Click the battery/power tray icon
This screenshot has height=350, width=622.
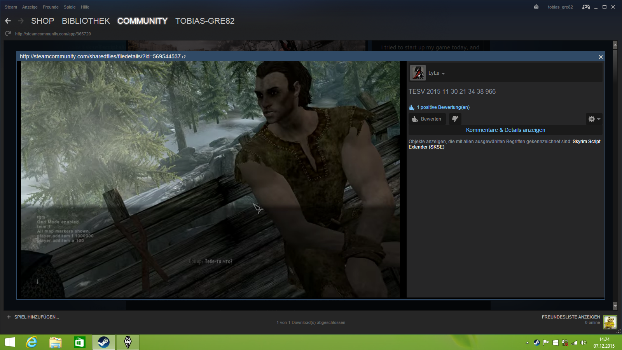565,343
